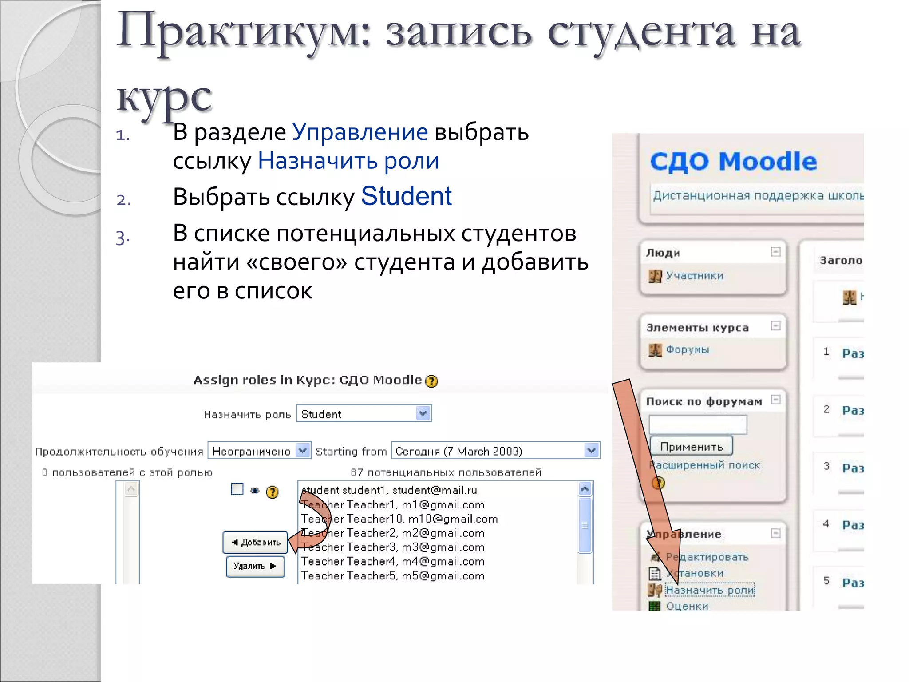The height and width of the screenshot is (682, 909).
Task: Open the Оценки link
Action: coord(687,606)
